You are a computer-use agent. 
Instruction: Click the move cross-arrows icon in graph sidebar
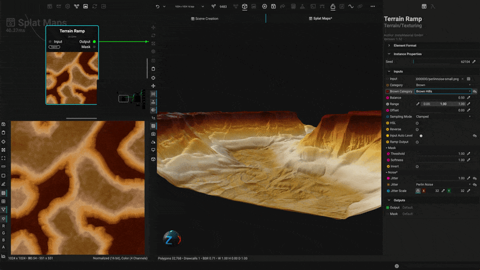pyautogui.click(x=153, y=86)
